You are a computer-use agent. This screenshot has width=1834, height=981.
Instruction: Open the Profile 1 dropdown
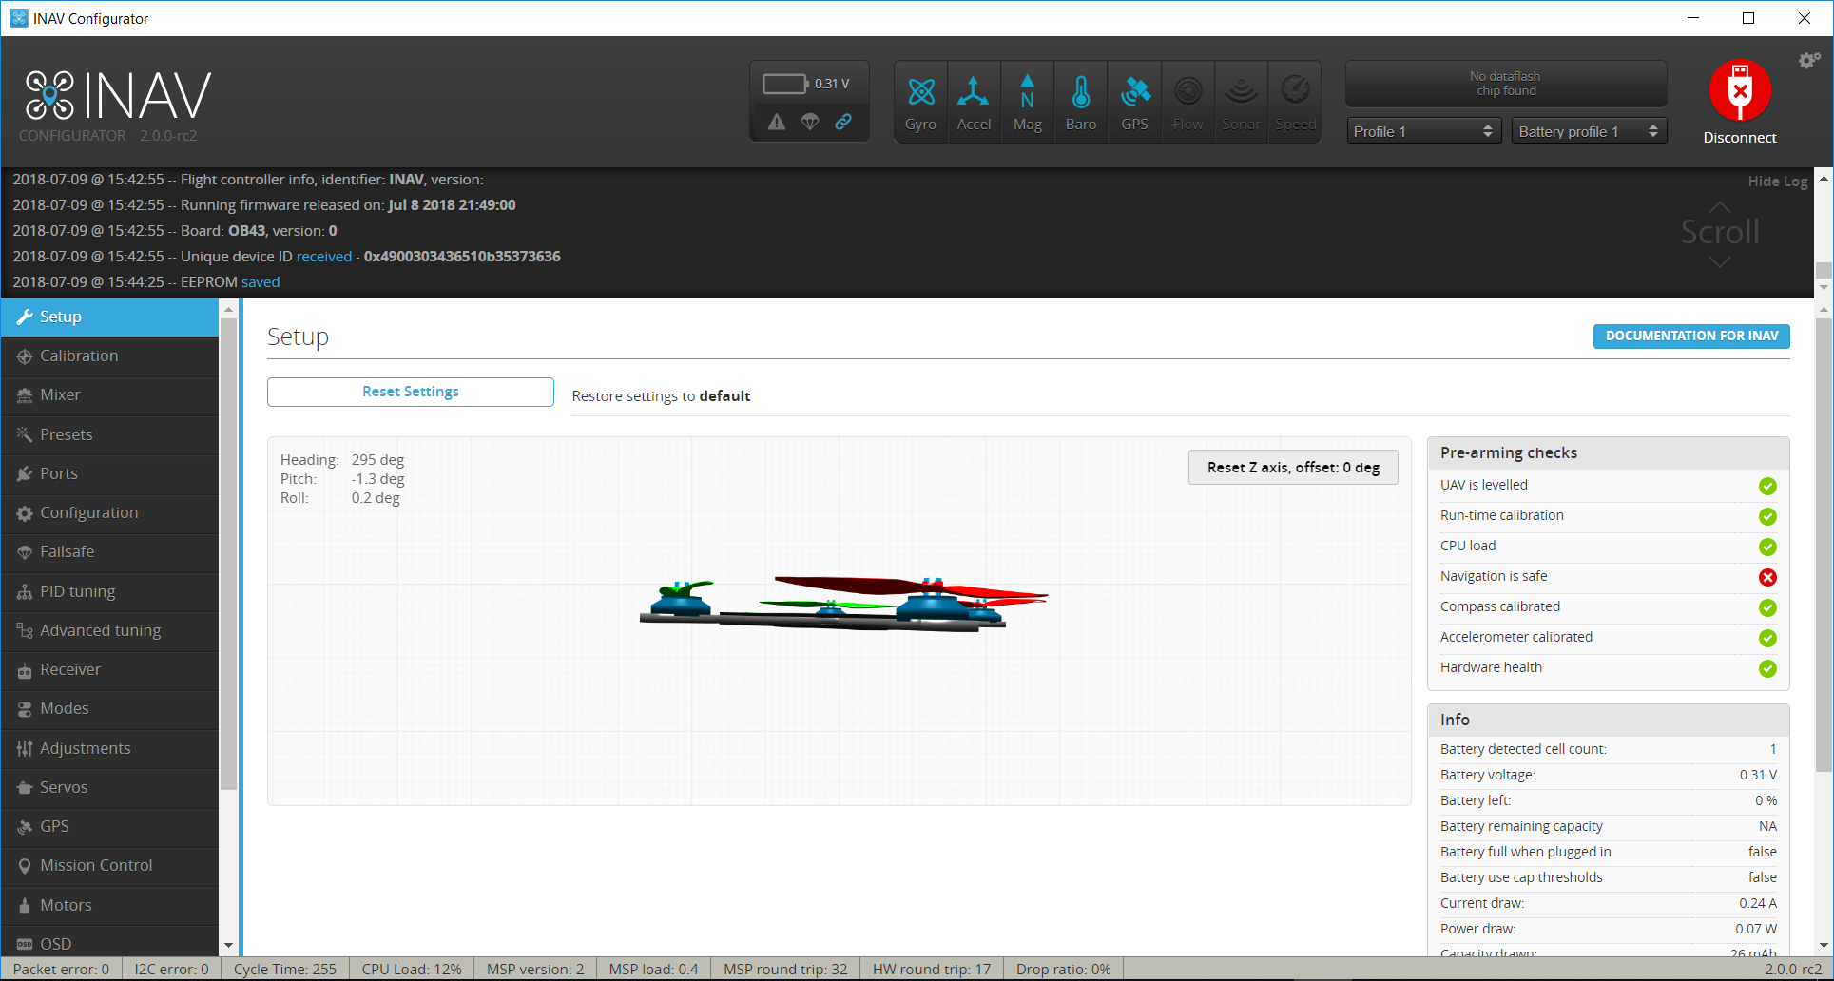coord(1422,130)
